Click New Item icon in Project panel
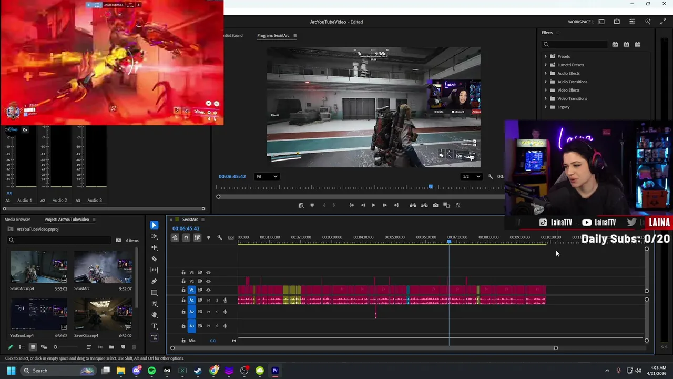Screen dimensions: 673x379 (x=123, y=347)
